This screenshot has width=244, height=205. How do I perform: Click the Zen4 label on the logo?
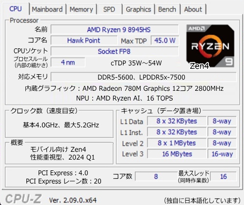(200, 65)
